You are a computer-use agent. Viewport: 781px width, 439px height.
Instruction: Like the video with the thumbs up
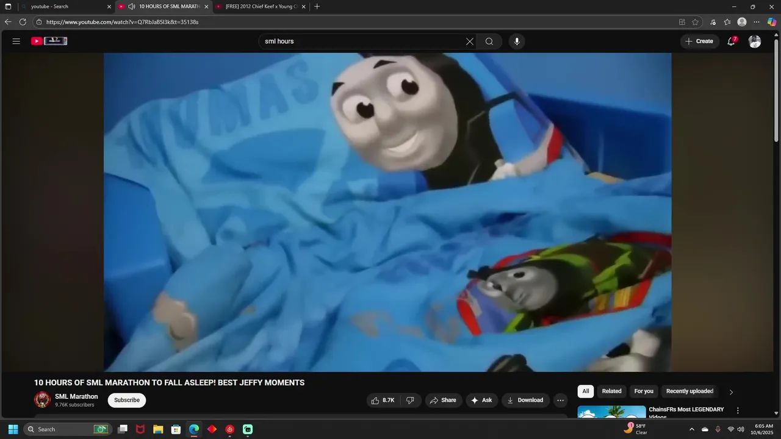[383, 400]
